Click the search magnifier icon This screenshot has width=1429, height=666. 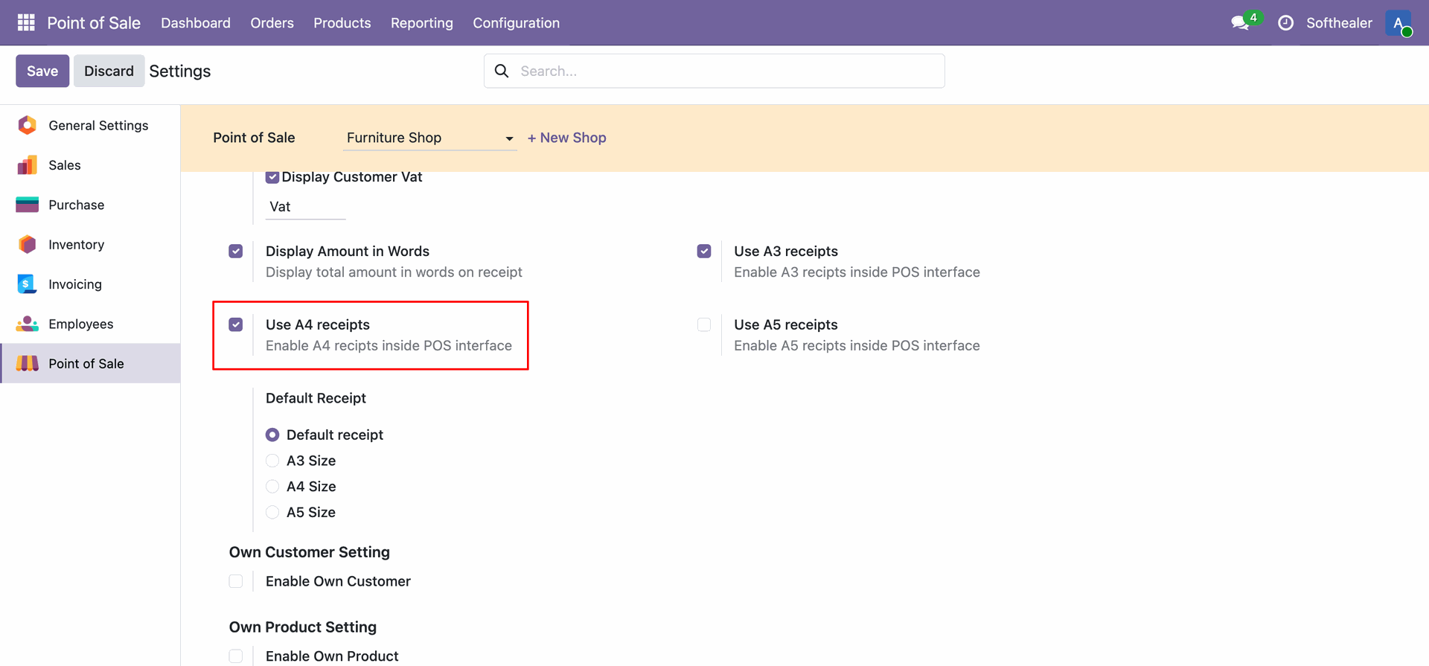tap(502, 71)
